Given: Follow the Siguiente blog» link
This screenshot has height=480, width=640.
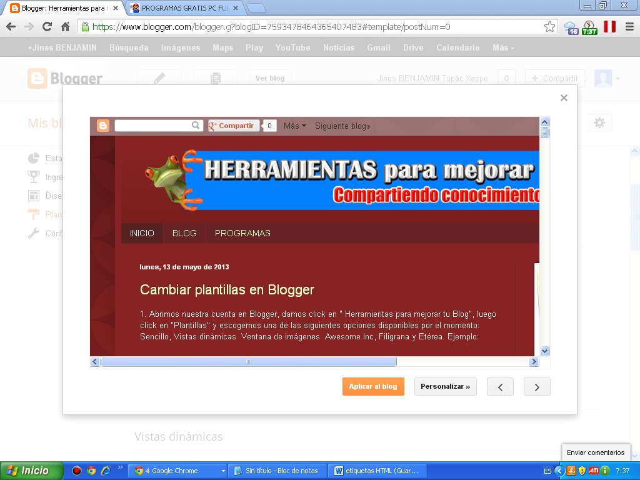Looking at the screenshot, I should (342, 126).
